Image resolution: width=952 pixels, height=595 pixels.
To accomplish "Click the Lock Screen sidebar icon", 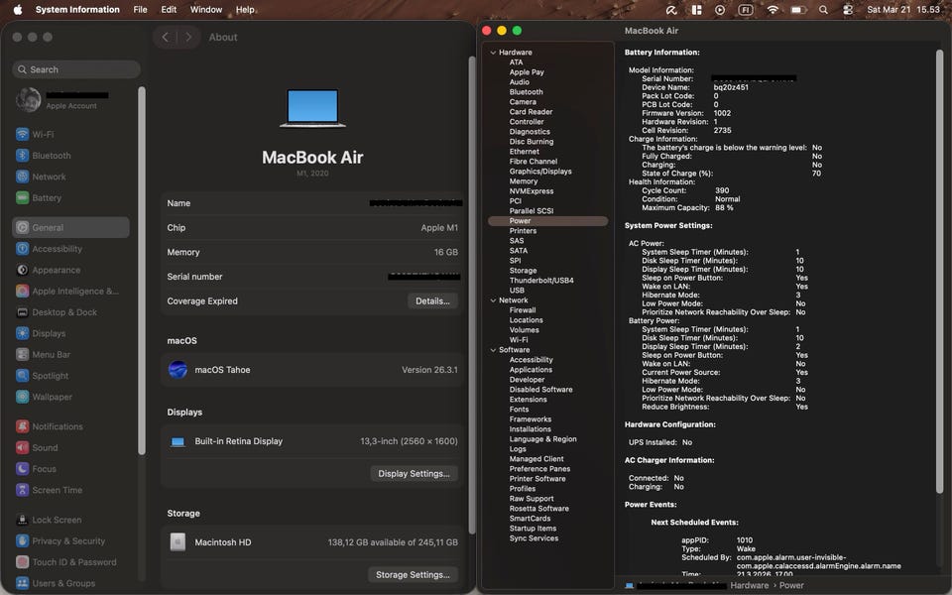I will pos(23,520).
